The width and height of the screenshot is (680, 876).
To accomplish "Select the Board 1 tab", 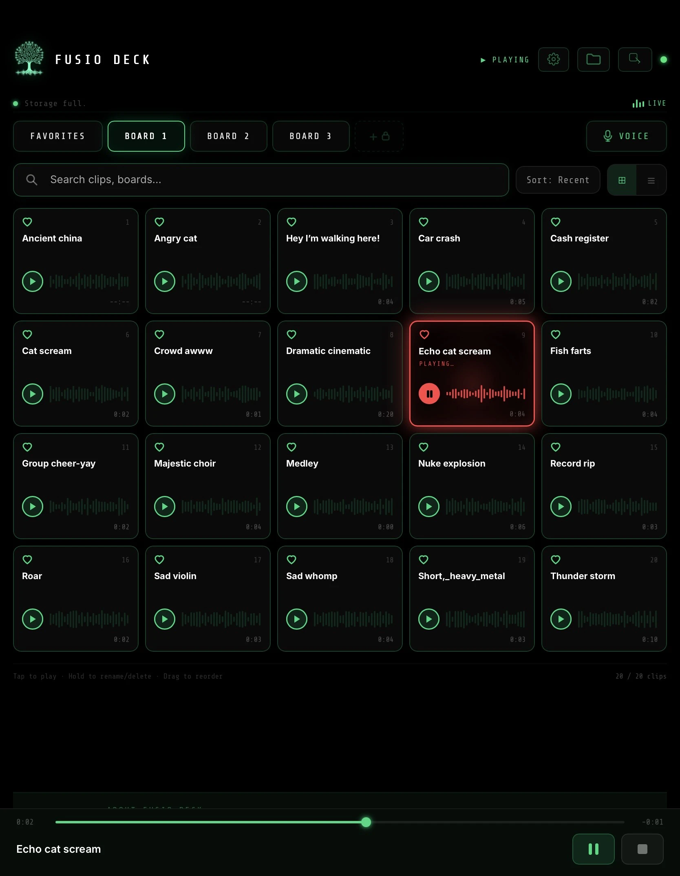I will point(146,136).
